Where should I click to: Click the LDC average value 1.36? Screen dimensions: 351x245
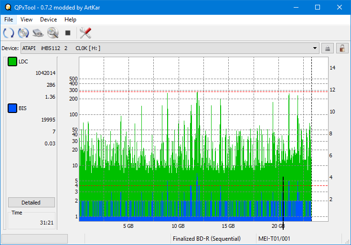click(50, 97)
